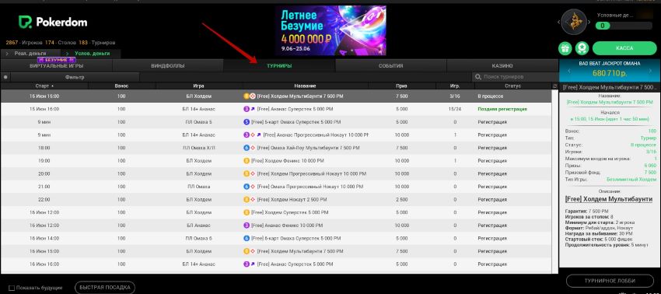Click the tournament name link in the details panel
This screenshot has height=294, width=661.
pyautogui.click(x=610, y=102)
